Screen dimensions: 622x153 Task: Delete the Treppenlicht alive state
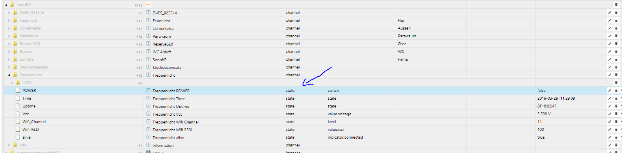click(x=616, y=137)
